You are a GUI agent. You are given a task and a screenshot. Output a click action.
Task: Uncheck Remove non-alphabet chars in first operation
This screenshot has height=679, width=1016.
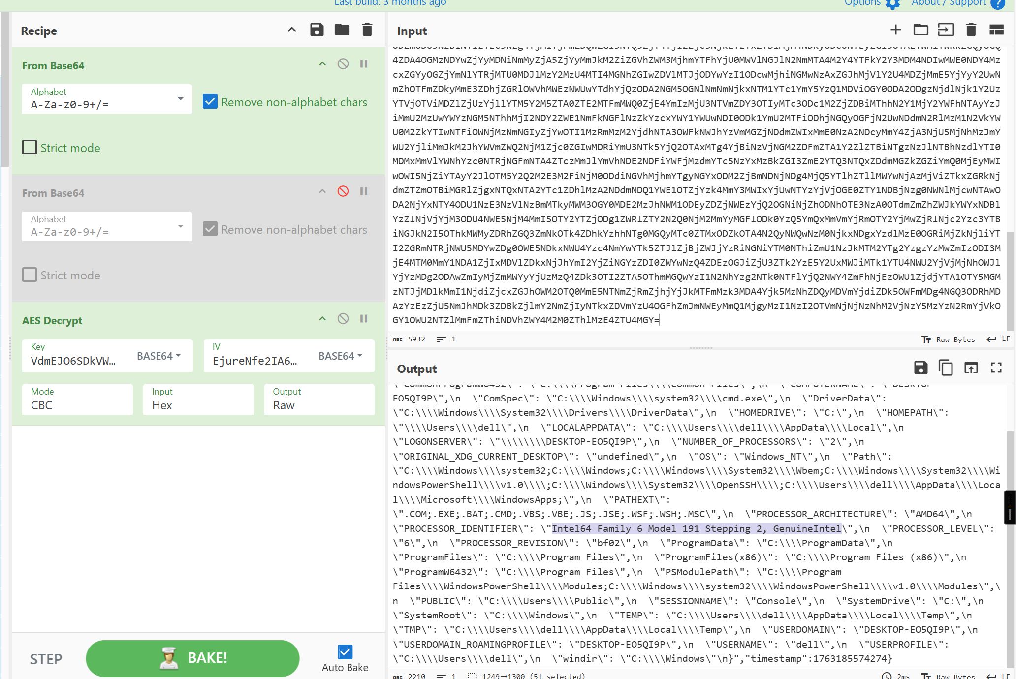[x=210, y=102]
